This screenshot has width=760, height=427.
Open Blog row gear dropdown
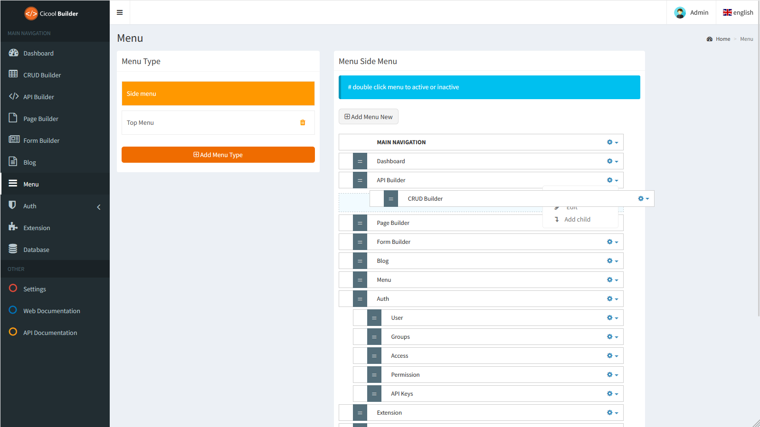click(x=612, y=261)
